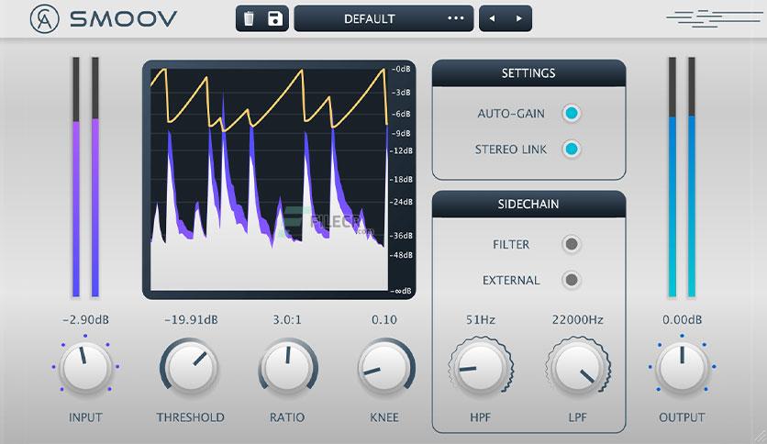Open the DEFAULT preset selector

pos(383,18)
